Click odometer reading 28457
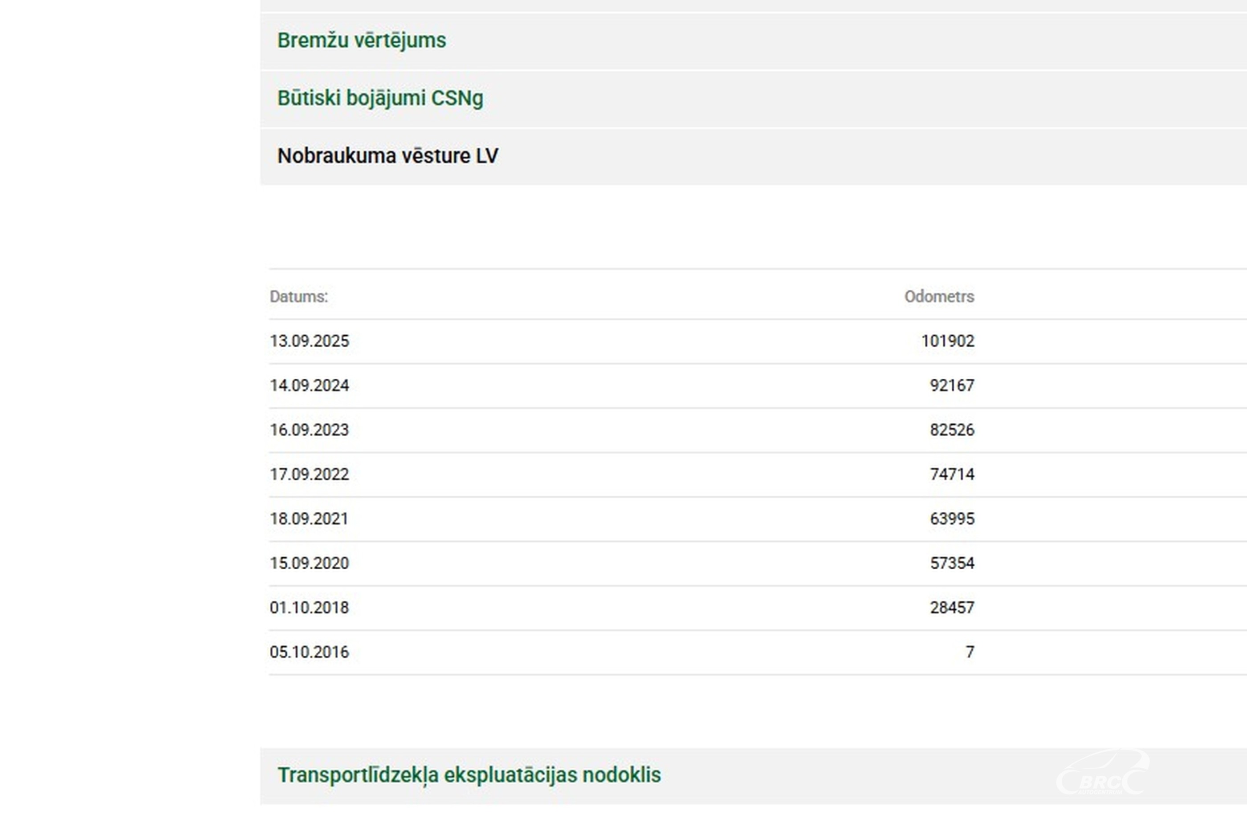This screenshot has height=831, width=1247. [952, 608]
